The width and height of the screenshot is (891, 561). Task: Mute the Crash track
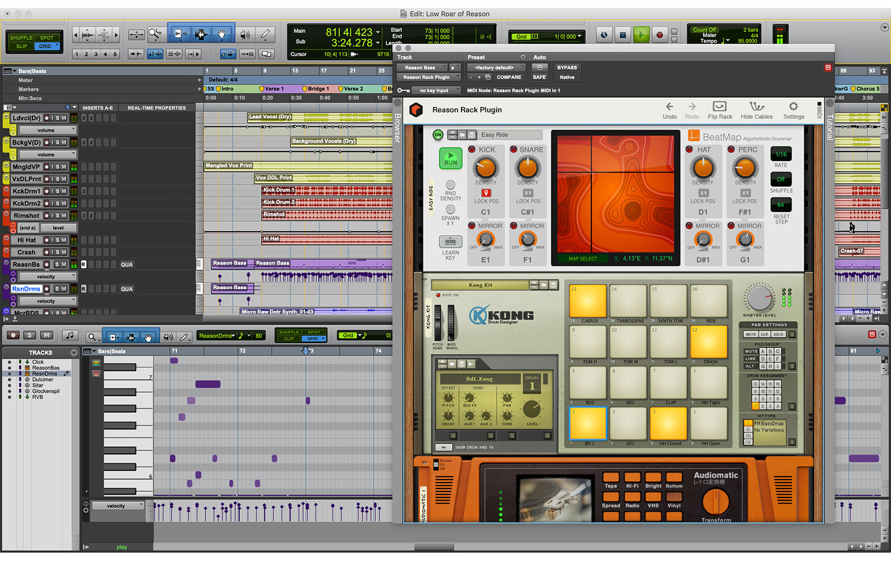coord(64,252)
